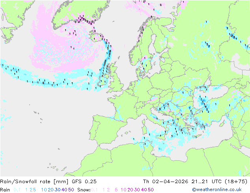Screen dimensions: 250x193
Task: Click the "(18+75)" forecast offset text
Action: click(x=236, y=182)
